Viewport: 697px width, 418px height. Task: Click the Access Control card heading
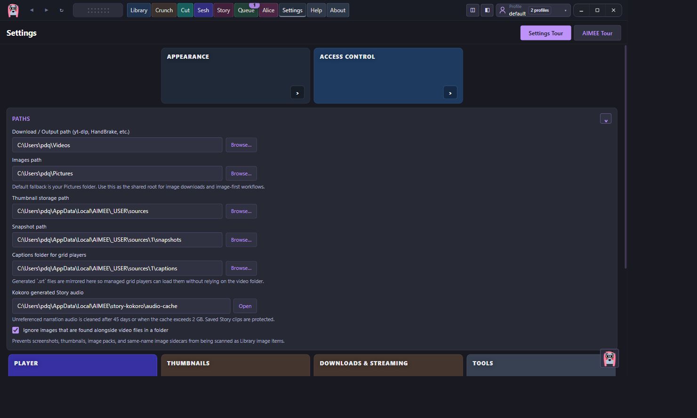pos(347,56)
